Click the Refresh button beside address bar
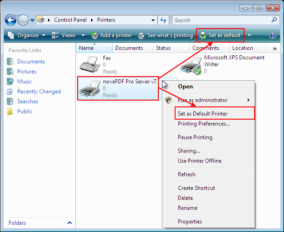Image resolution: width=284 pixels, height=232 pixels. click(x=163, y=20)
